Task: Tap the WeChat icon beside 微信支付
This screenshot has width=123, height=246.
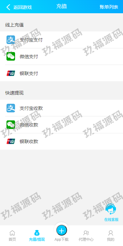Action: 11,56
